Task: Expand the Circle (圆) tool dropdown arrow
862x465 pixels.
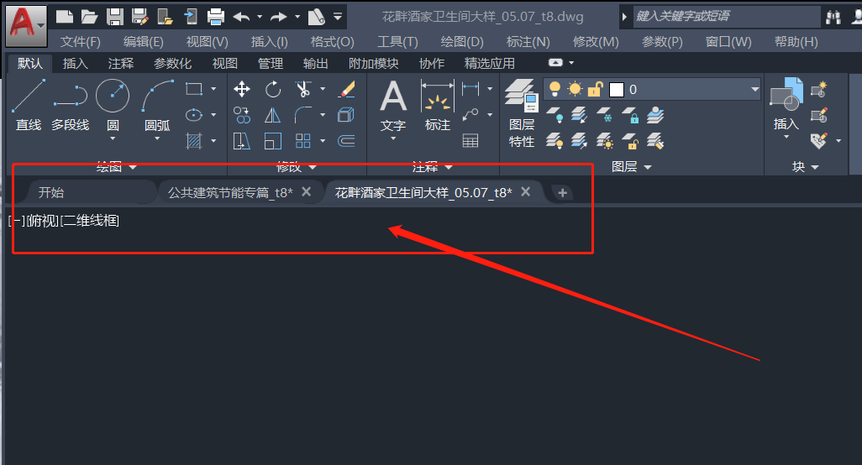Action: tap(113, 139)
